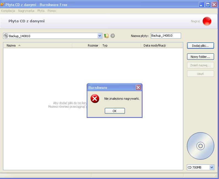Click the 'Możesz również przeciągnąć' hint text
219x179 pixels.
tap(67, 107)
